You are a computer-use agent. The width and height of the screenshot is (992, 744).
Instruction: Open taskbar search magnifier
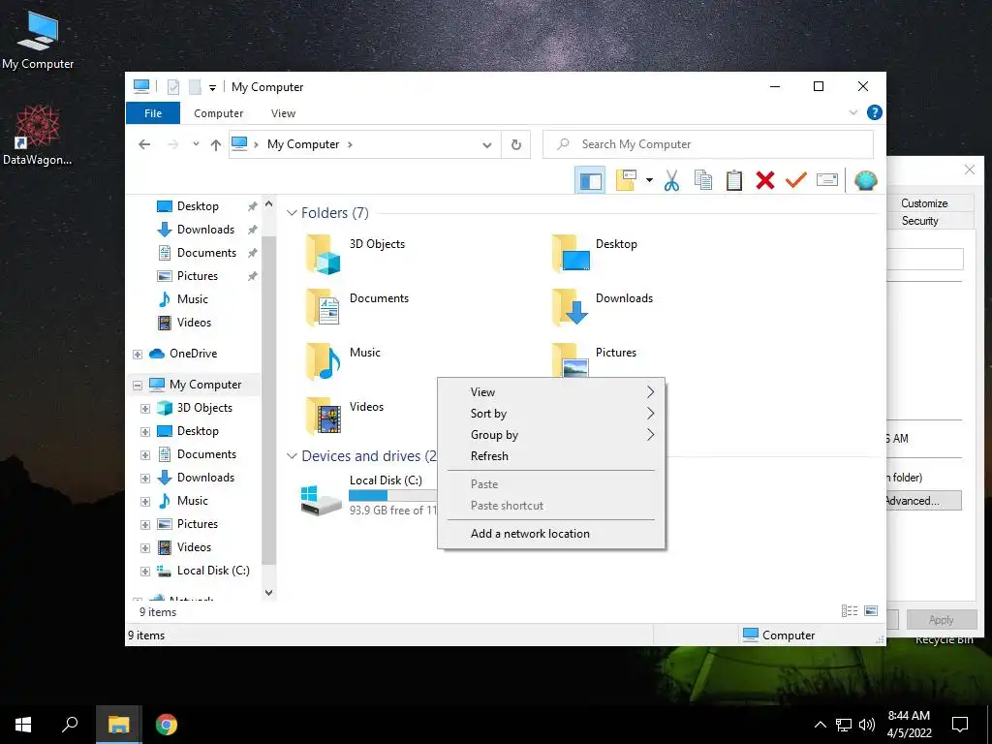(70, 725)
